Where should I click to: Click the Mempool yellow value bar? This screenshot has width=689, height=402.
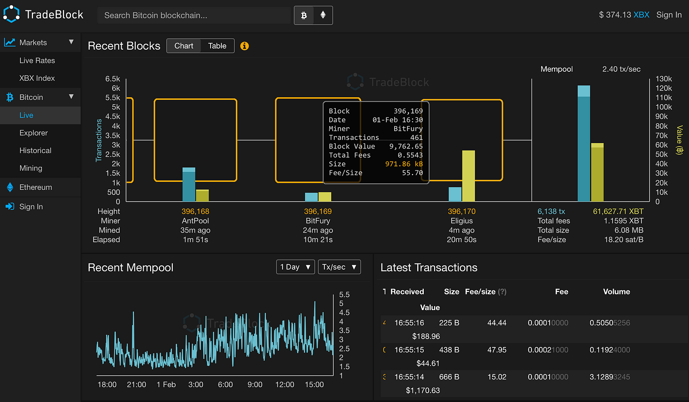click(597, 172)
